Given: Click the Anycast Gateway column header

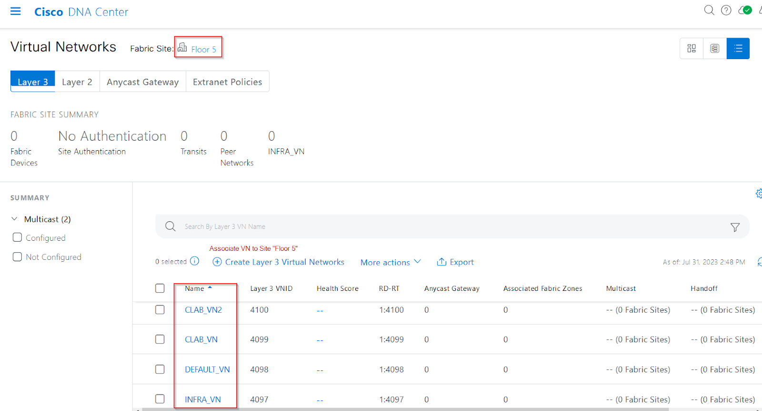Looking at the screenshot, I should click(x=452, y=288).
